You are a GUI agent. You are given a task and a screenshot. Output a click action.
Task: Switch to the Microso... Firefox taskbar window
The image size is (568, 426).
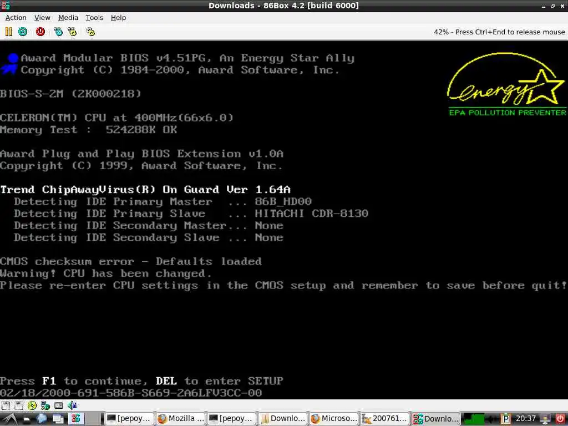pos(333,419)
